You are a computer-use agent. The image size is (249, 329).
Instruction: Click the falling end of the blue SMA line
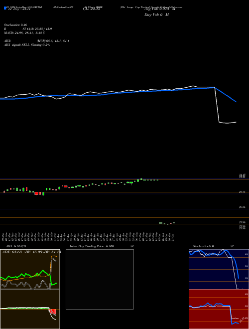(226, 95)
